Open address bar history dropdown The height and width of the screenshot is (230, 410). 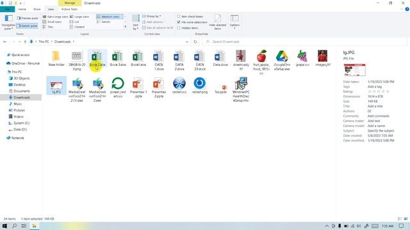(x=187, y=42)
